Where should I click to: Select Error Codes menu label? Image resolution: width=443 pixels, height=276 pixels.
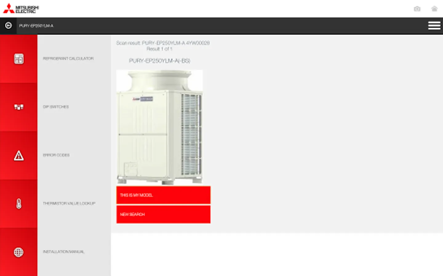[x=56, y=155]
